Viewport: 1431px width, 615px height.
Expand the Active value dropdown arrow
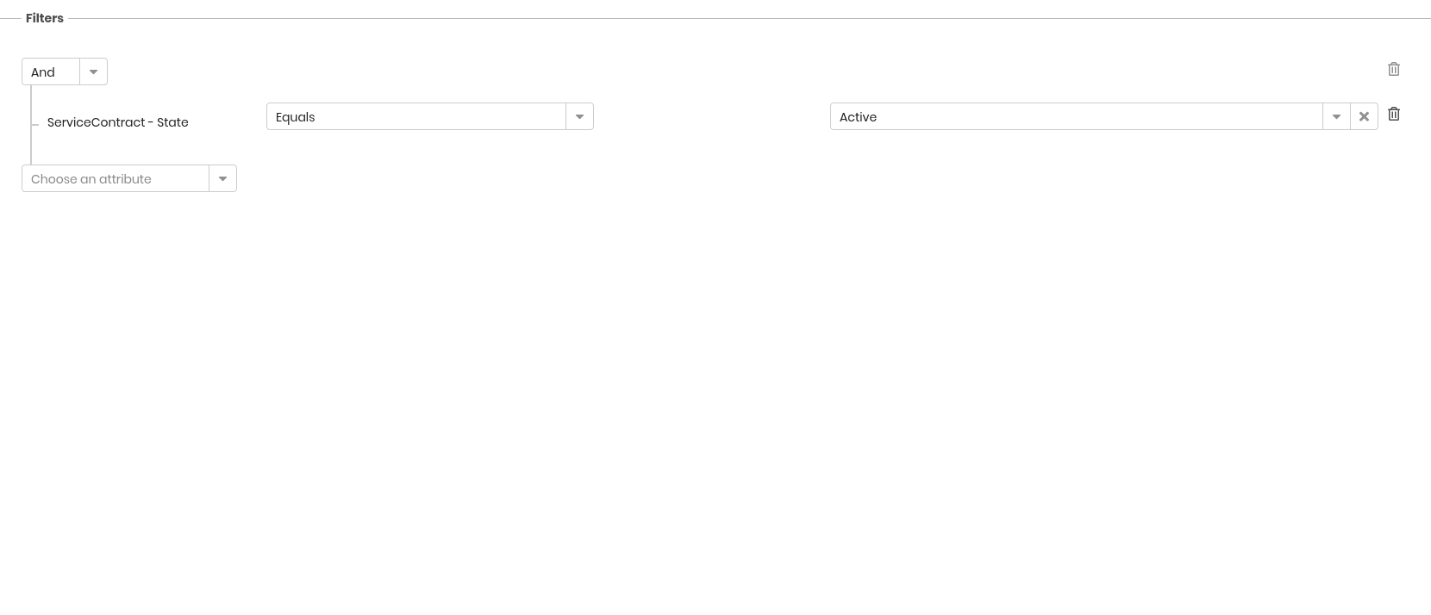coord(1336,116)
